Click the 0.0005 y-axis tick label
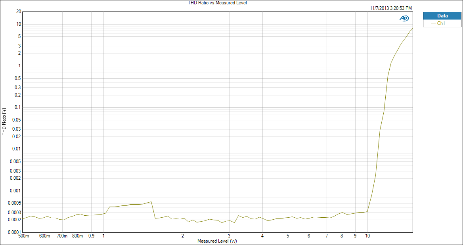 (x=15, y=203)
